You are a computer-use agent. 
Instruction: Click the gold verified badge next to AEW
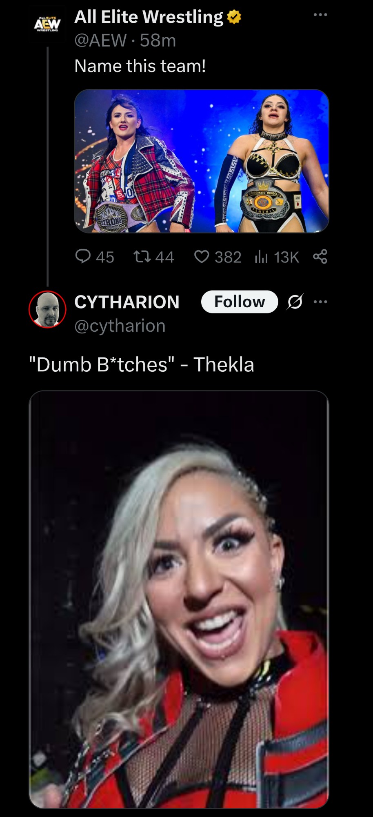(234, 17)
